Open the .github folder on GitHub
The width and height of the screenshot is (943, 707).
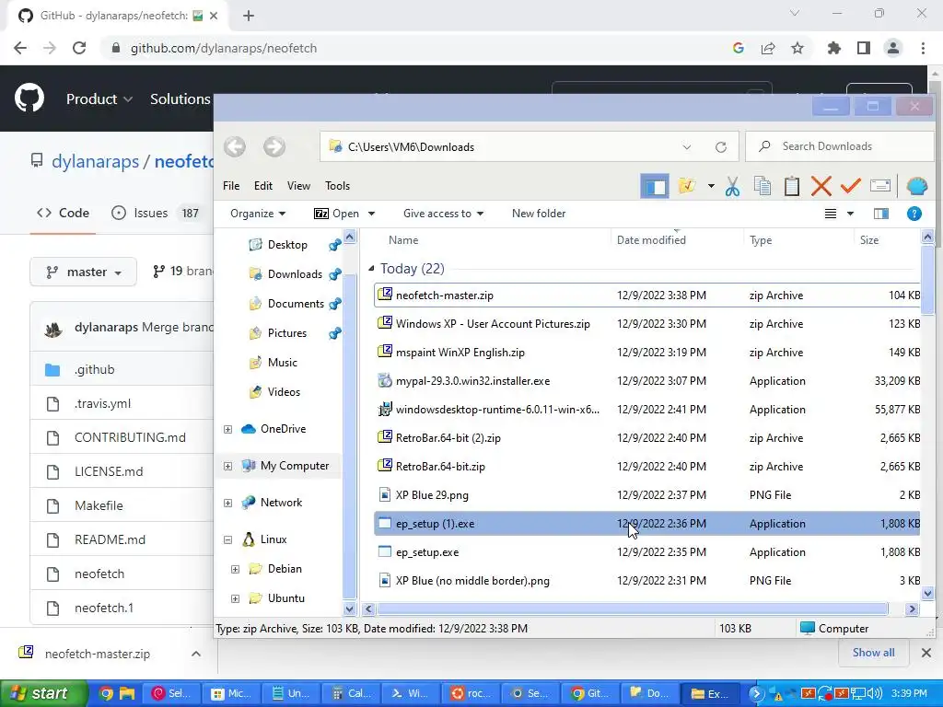pyautogui.click(x=95, y=369)
